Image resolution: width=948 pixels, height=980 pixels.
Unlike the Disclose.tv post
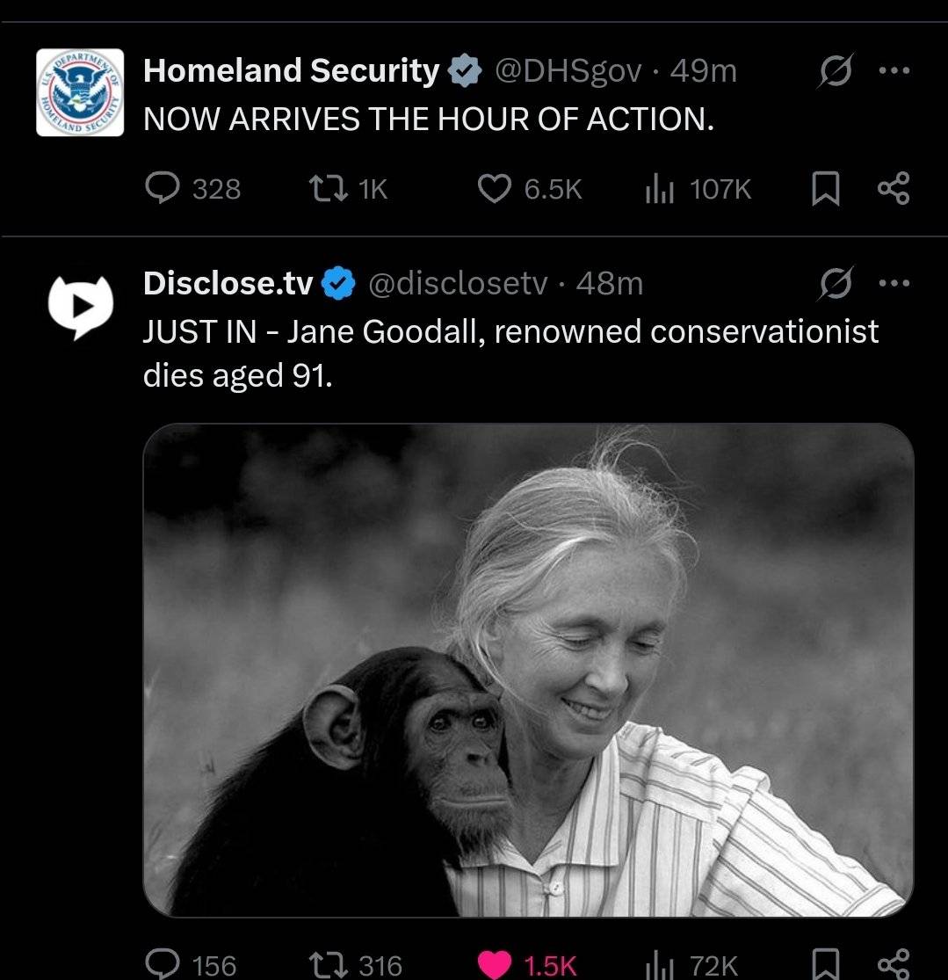pos(496,965)
